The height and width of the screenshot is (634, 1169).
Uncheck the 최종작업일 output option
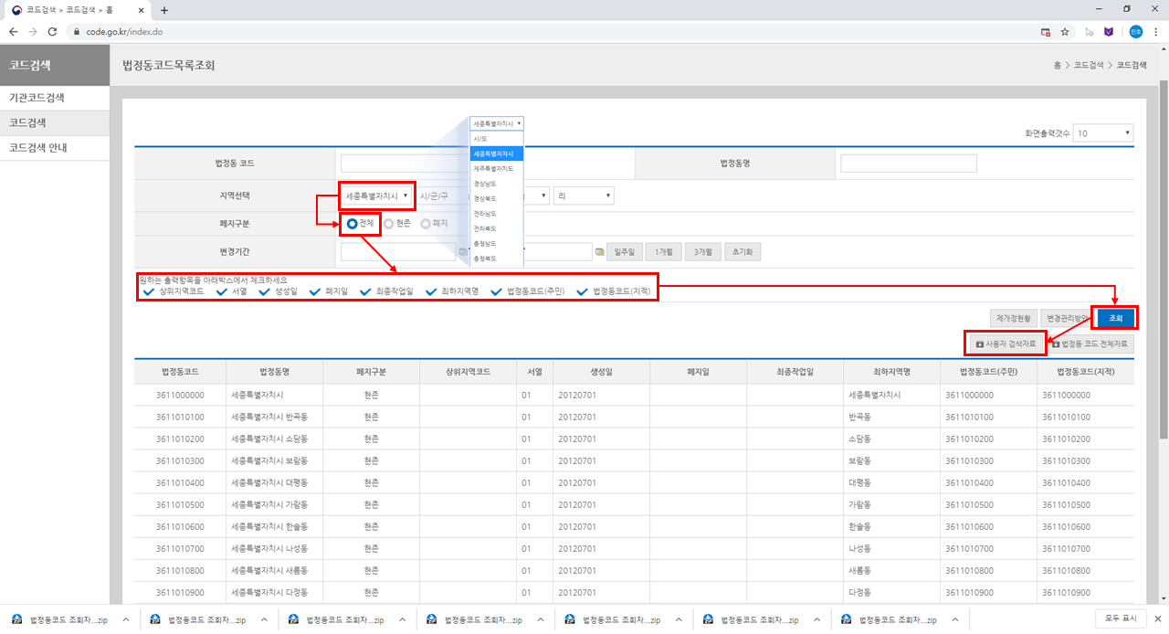coord(365,292)
